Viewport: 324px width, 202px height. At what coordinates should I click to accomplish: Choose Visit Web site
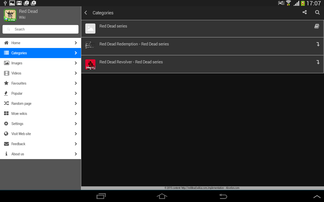pyautogui.click(x=40, y=134)
